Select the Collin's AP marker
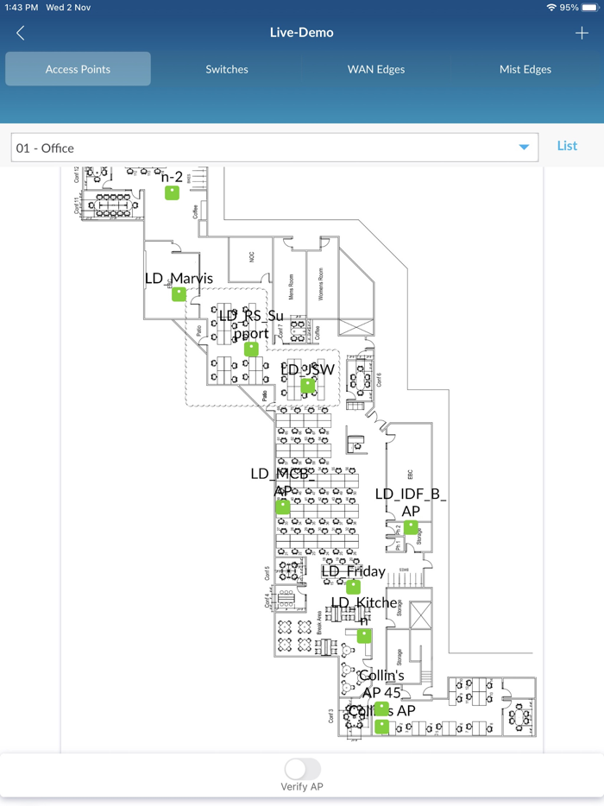Image resolution: width=604 pixels, height=806 pixels. pos(381,727)
